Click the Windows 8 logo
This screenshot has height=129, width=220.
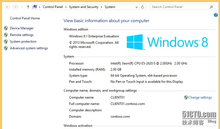click(x=167, y=42)
